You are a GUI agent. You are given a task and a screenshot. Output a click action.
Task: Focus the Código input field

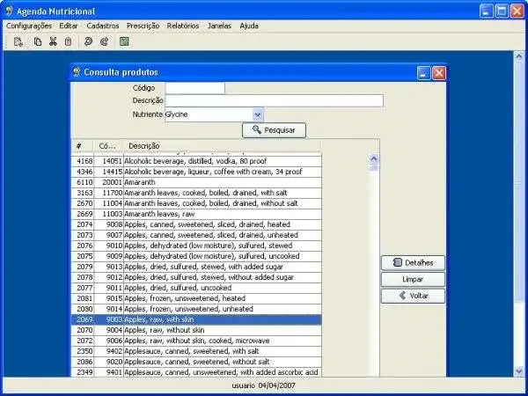195,88
